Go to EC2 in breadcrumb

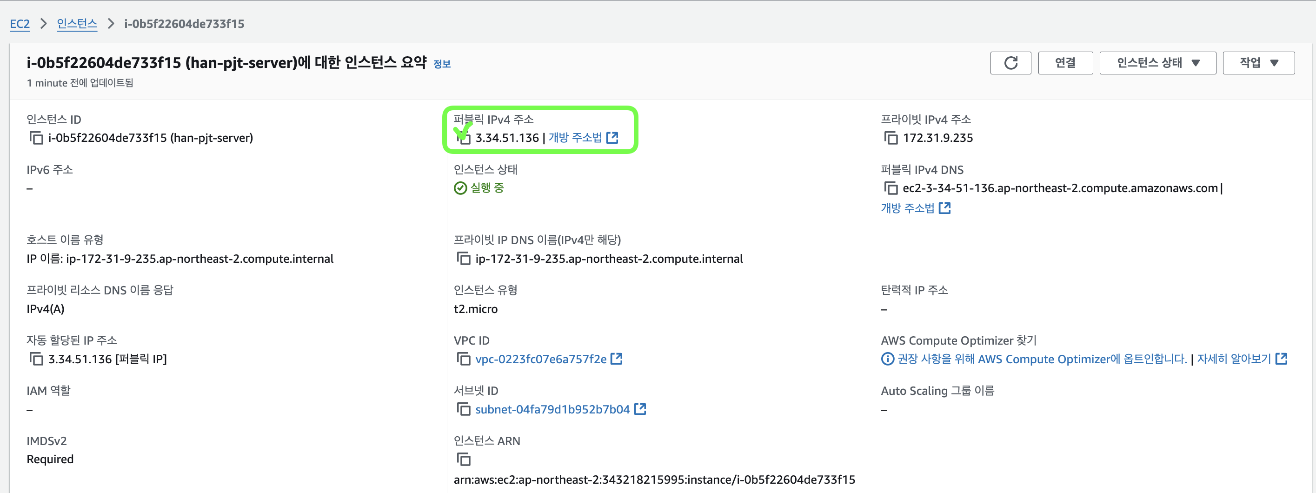coord(20,24)
